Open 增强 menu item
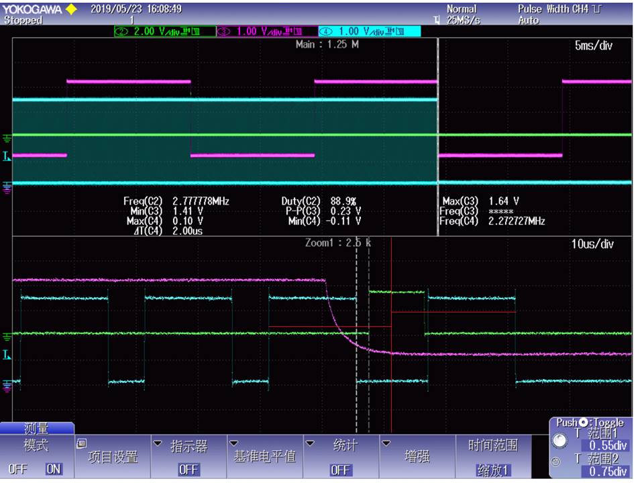Image resolution: width=644 pixels, height=483 pixels. tap(417, 456)
